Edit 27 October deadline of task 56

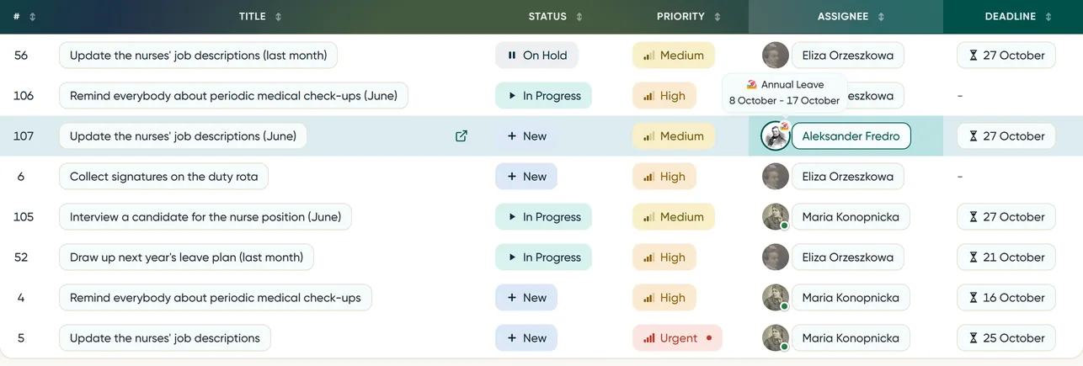(1006, 56)
